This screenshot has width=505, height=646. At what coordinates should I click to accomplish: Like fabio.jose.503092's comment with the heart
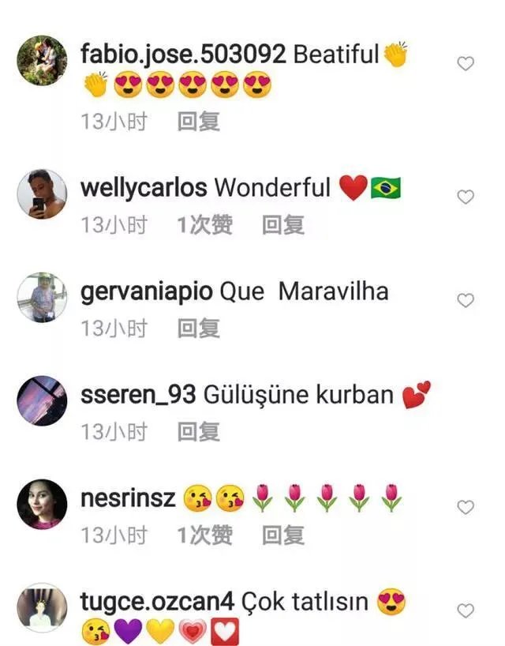pyautogui.click(x=466, y=63)
